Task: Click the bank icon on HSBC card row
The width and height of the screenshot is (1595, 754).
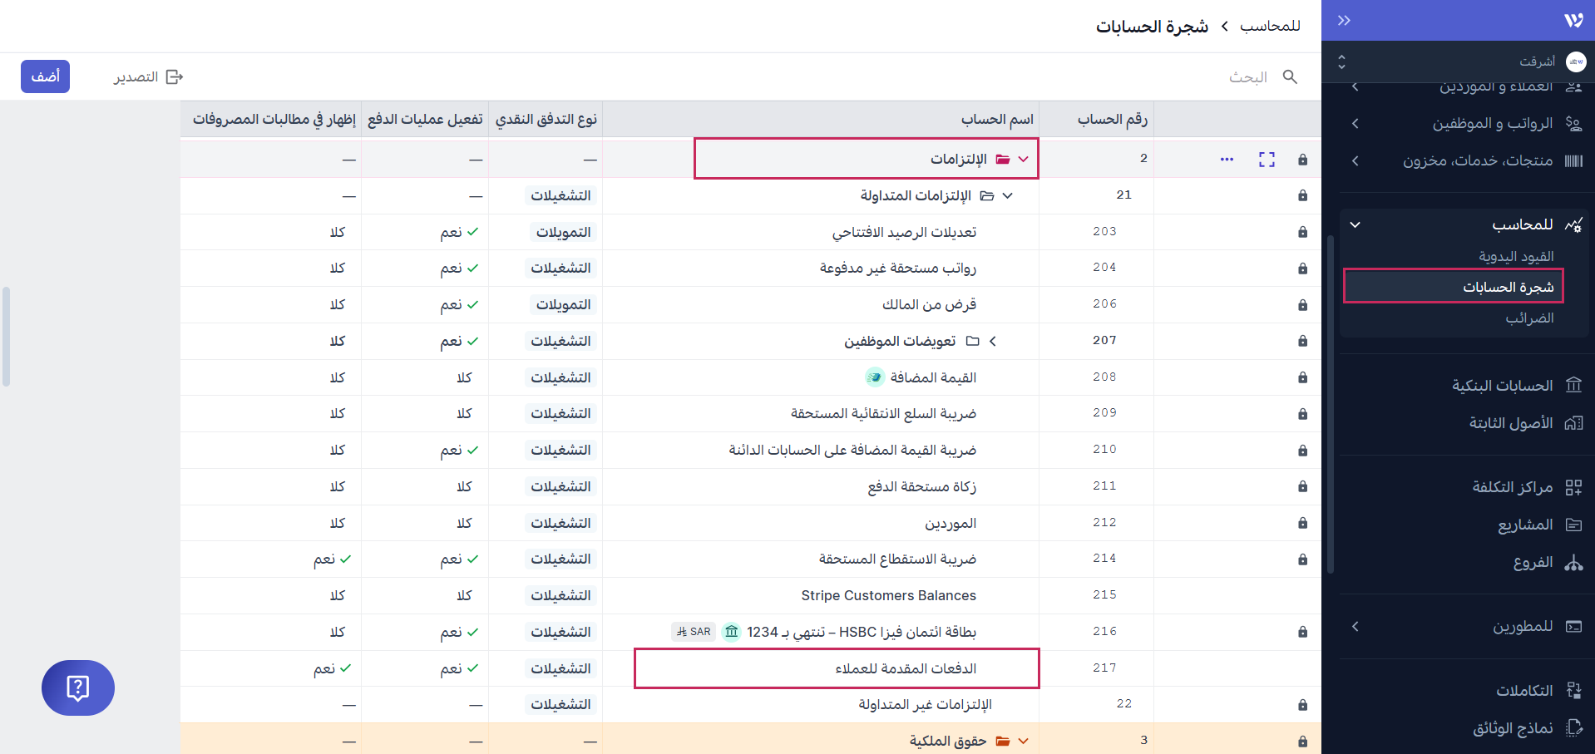Action: (732, 632)
